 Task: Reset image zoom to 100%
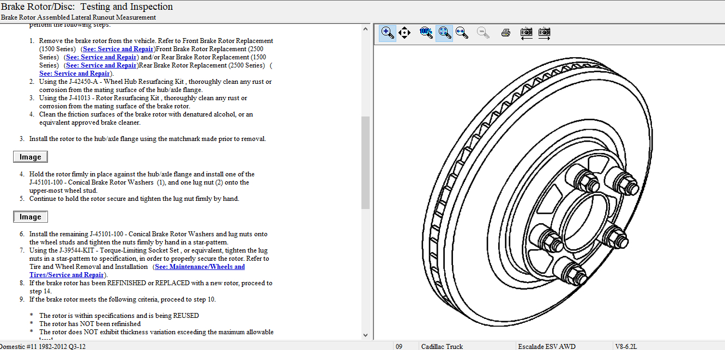tap(426, 33)
